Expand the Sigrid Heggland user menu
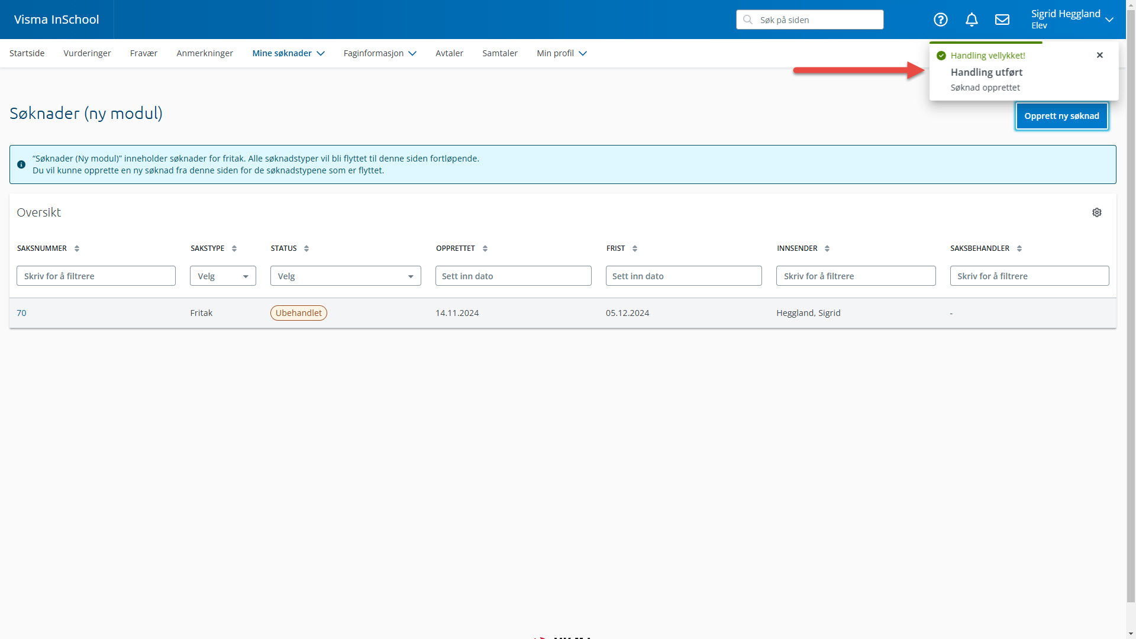1136x639 pixels. click(1072, 19)
